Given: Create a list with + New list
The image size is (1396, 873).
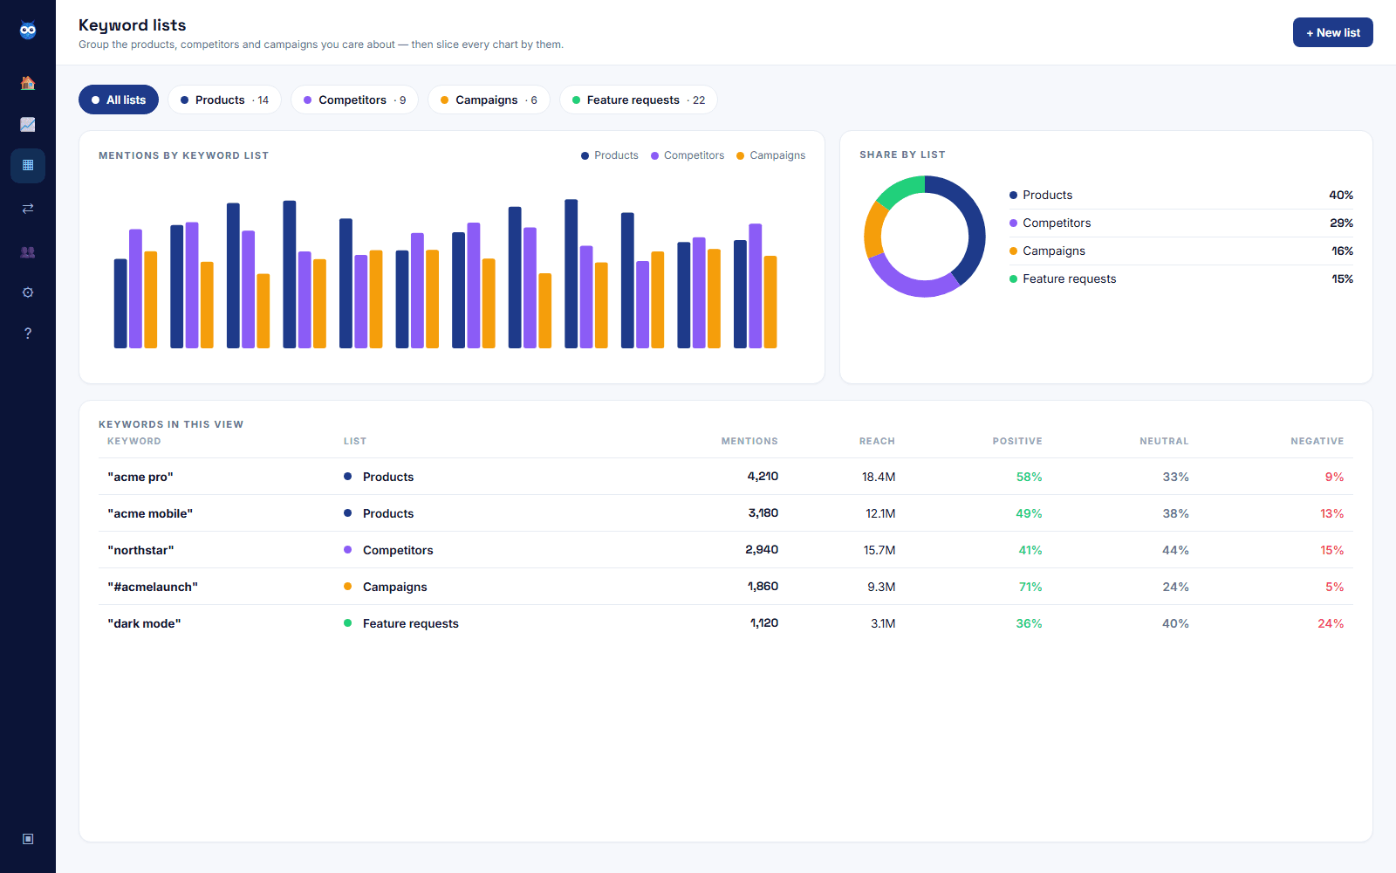Looking at the screenshot, I should pyautogui.click(x=1332, y=32).
